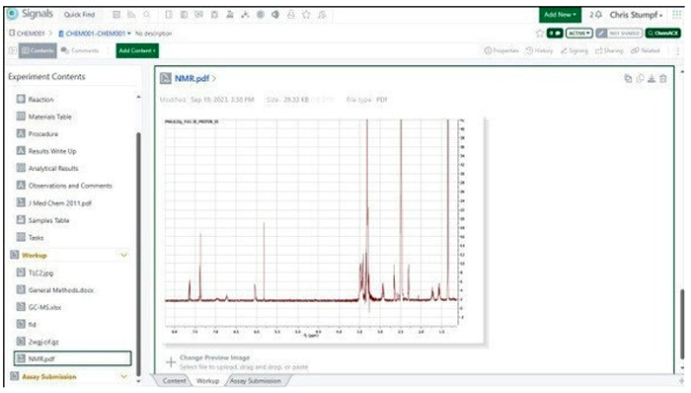Screen dimensions: 691x393
Task: Click the ChemACX search button
Action: coord(662,33)
